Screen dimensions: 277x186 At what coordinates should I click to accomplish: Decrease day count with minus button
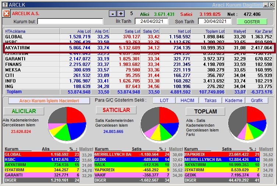pyautogui.click(x=113, y=14)
